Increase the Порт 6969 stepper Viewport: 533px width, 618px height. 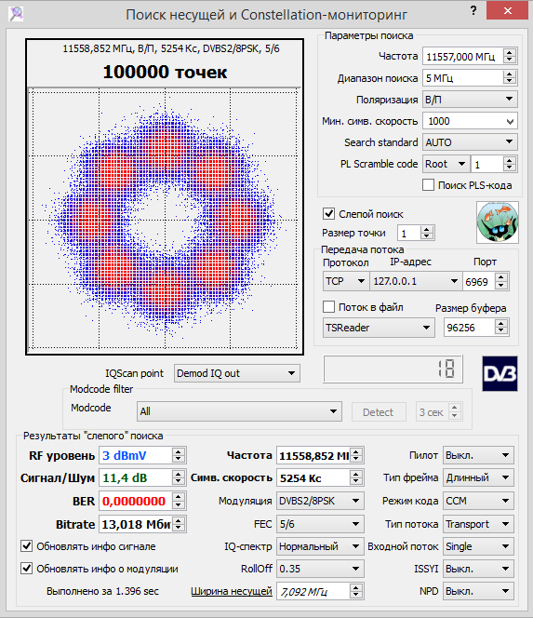point(501,277)
